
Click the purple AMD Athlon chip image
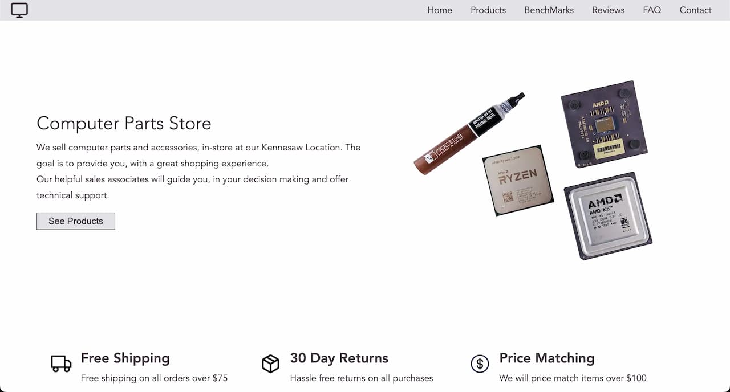pyautogui.click(x=606, y=124)
